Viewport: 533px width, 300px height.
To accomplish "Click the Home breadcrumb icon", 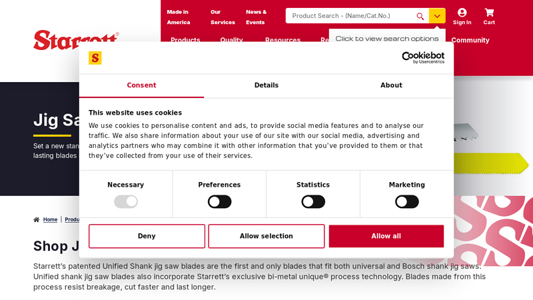I will click(37, 219).
